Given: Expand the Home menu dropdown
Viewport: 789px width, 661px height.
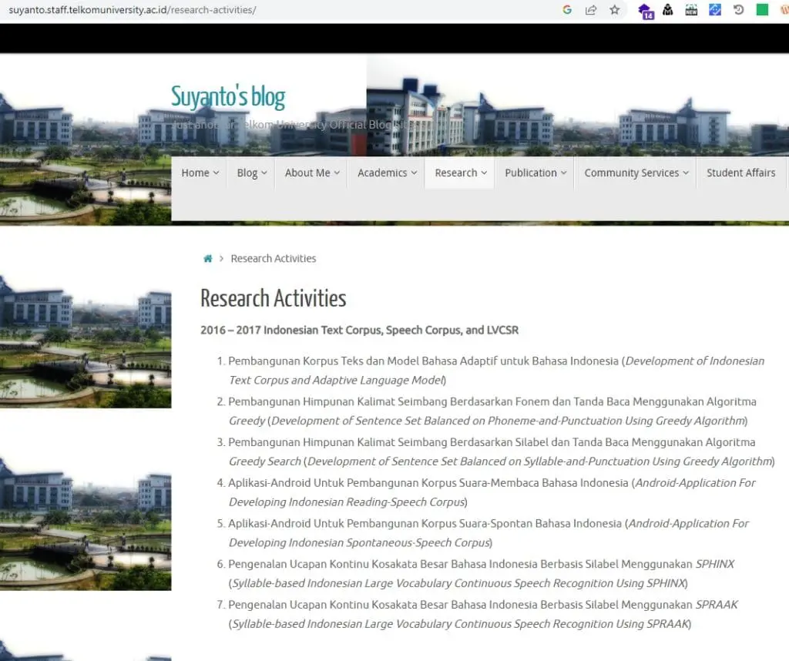Looking at the screenshot, I should (x=200, y=173).
